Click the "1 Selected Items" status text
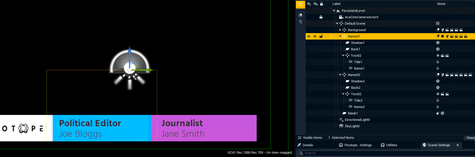Screen dimensions: 475x157 tap(341, 138)
